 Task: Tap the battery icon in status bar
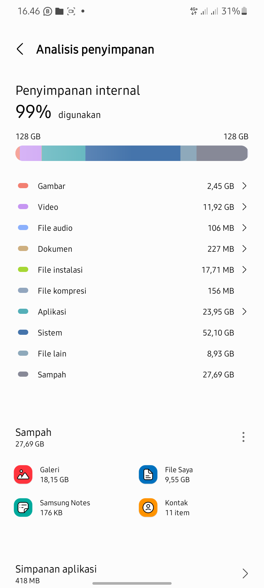point(245,11)
